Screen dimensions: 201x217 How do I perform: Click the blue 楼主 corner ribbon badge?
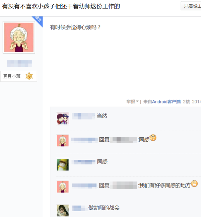pos(38,20)
